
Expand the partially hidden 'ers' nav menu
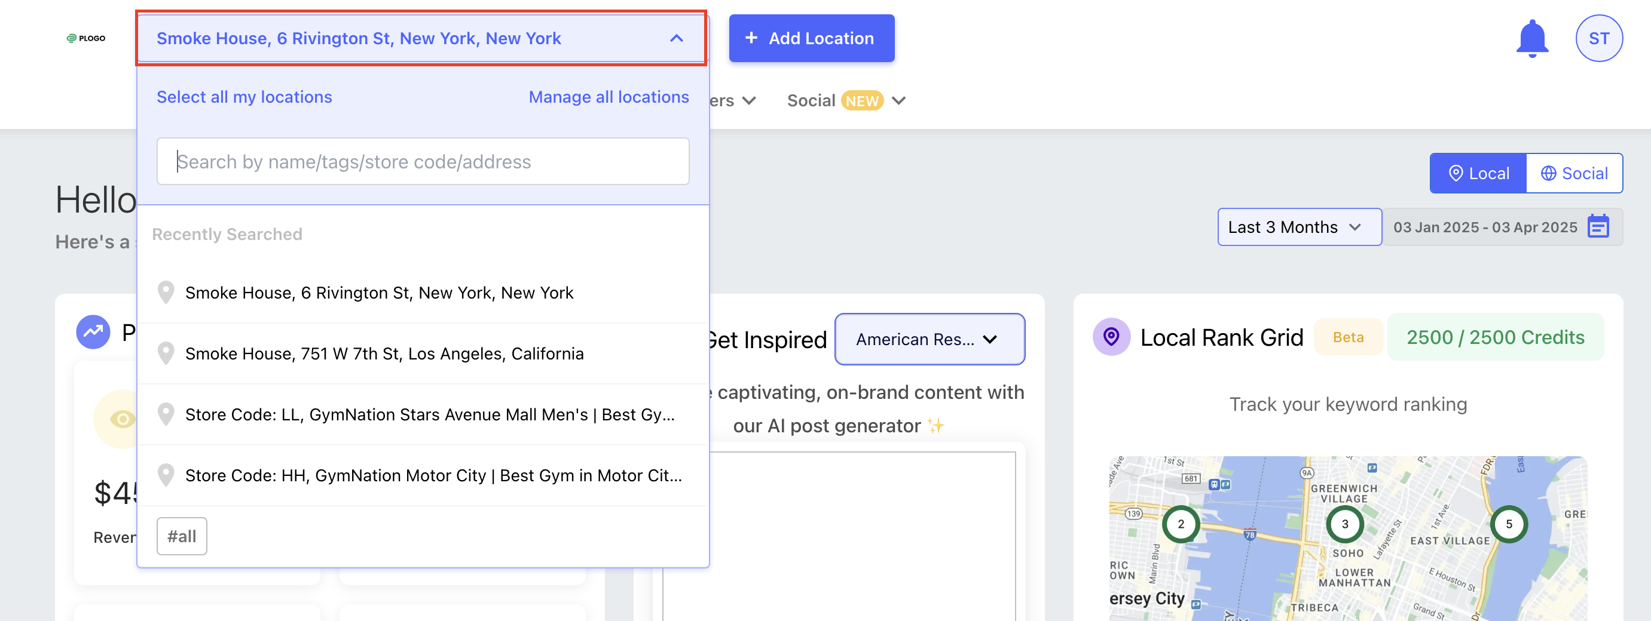[x=733, y=100]
